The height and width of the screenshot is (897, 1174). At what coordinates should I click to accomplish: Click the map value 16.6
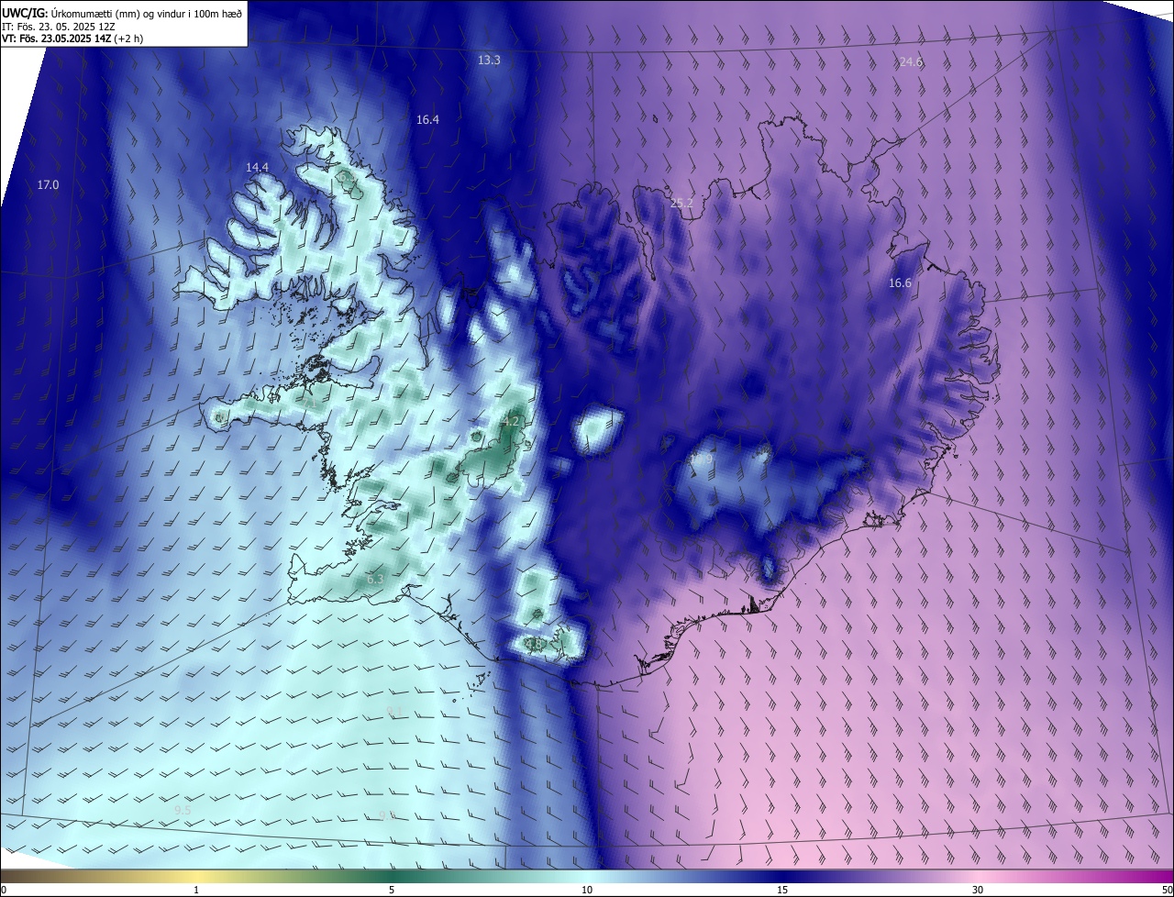coord(900,283)
